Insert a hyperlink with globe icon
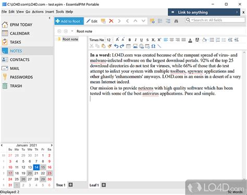The height and width of the screenshot is (195, 247). [141, 46]
